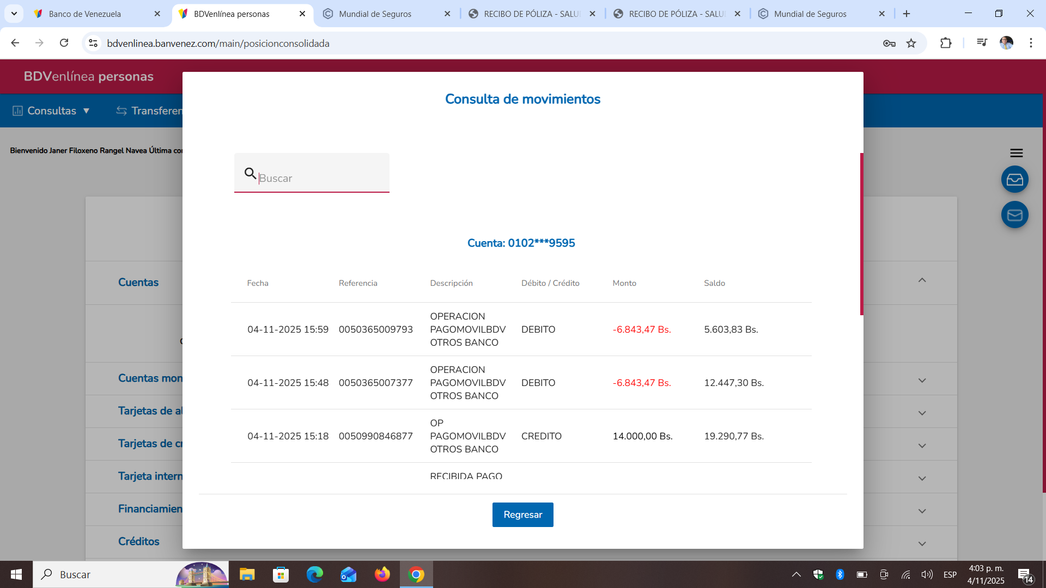Switch to first Mundial de Seguros tab
This screenshot has height=588, width=1046.
375,14
